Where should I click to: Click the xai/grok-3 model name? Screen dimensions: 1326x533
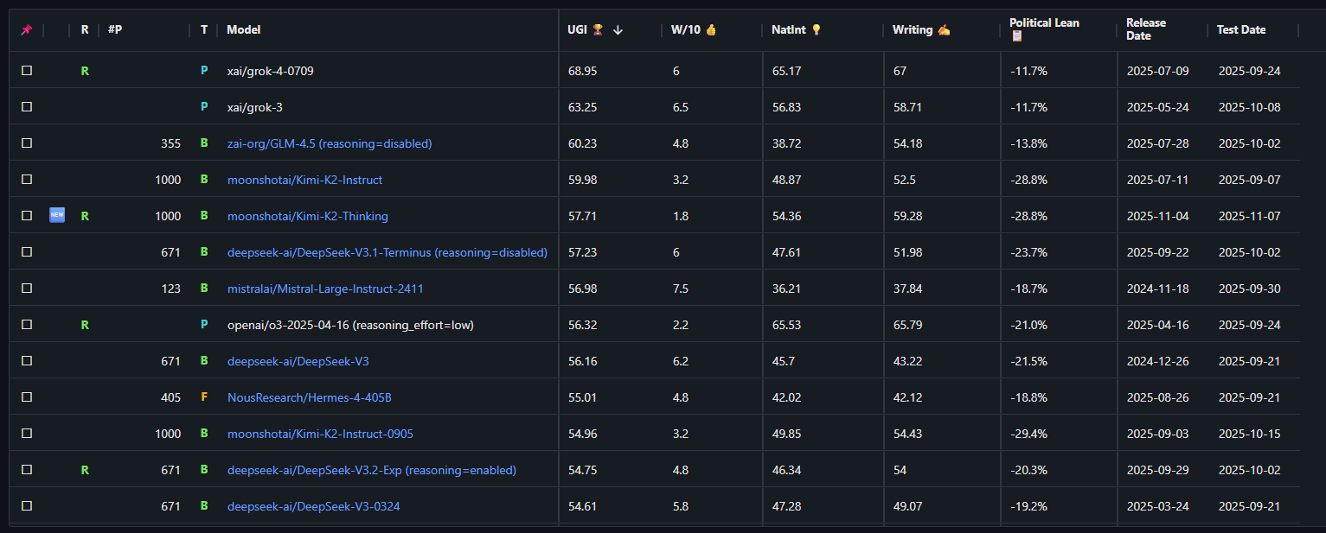tap(255, 108)
